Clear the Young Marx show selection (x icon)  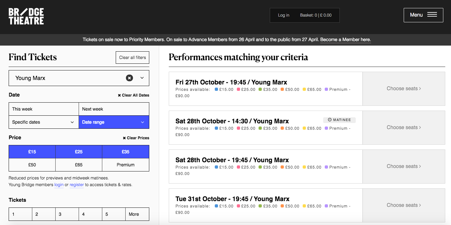coord(129,78)
